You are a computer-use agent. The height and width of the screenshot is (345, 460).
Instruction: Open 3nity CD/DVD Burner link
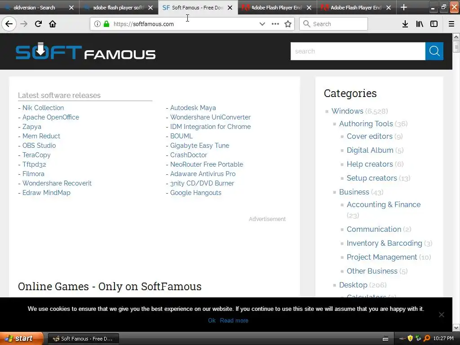pos(202,183)
